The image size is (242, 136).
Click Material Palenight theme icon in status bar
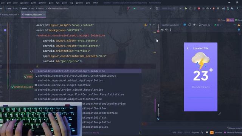click(225, 133)
